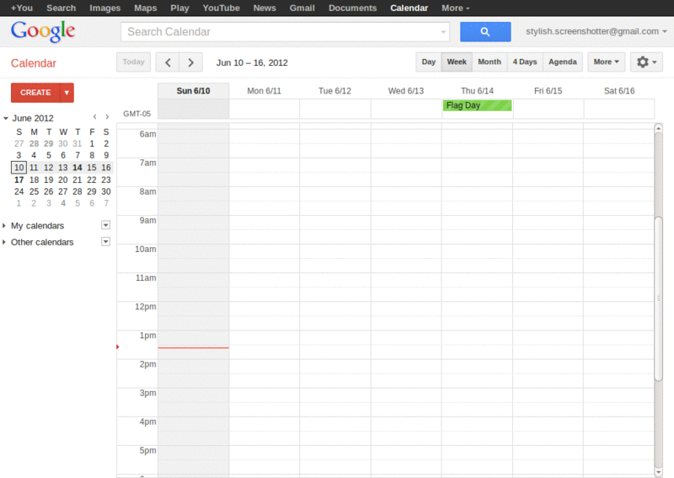Switch to Agenda view
Image resolution: width=674 pixels, height=478 pixels.
562,62
